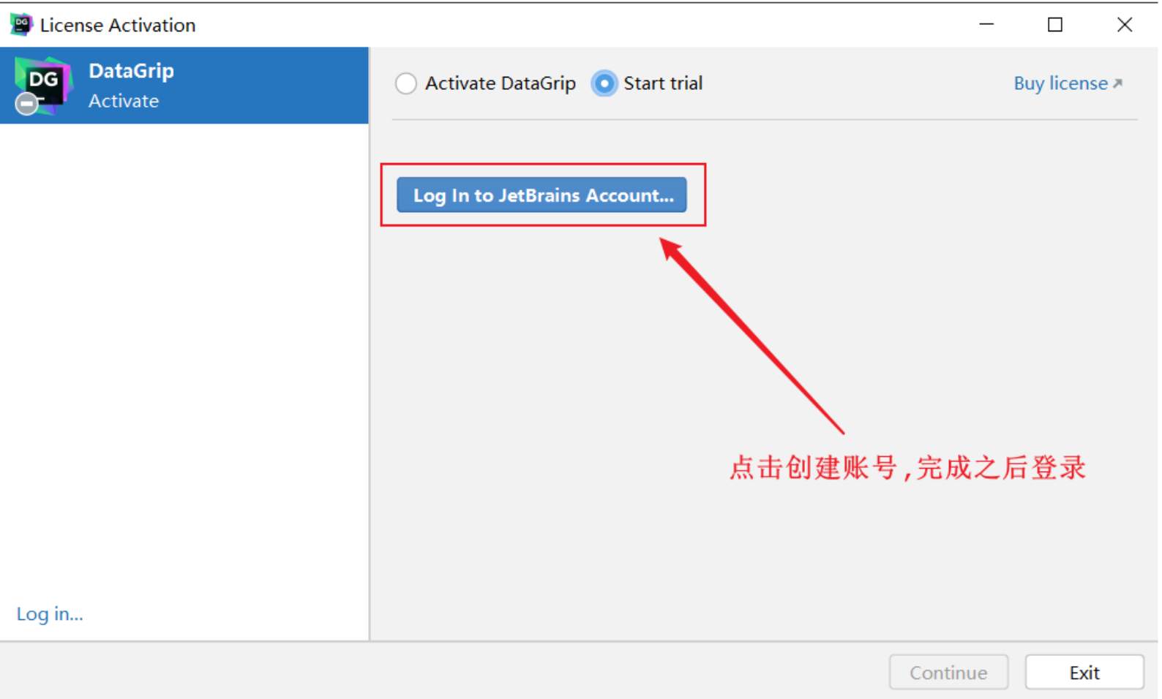Click the DG product logo in the sidebar

point(44,84)
